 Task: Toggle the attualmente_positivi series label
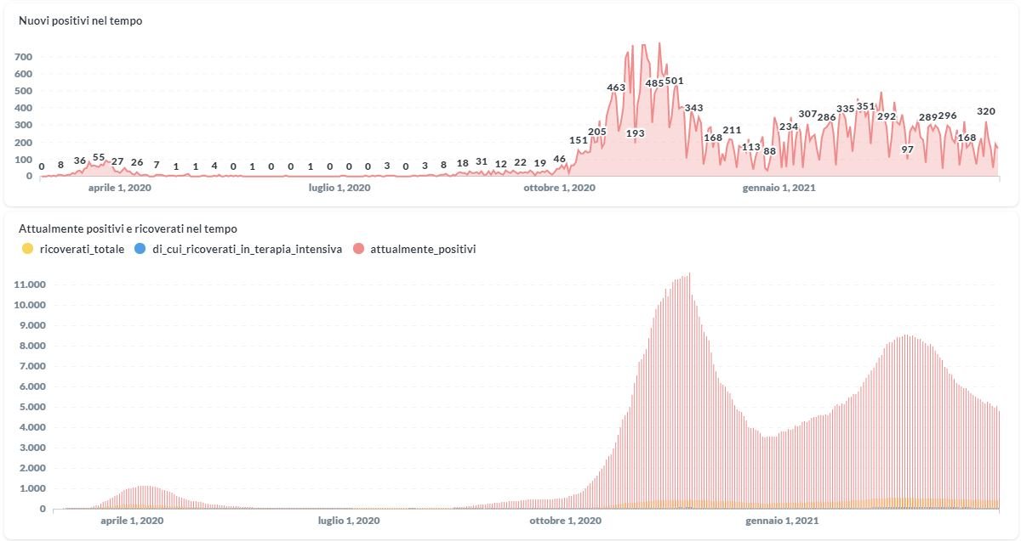[x=423, y=249]
